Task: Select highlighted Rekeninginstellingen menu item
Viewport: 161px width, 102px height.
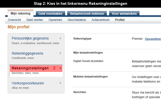Action: [x=30, y=68]
